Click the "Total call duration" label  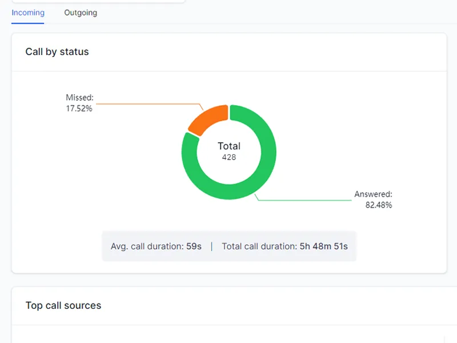pos(259,246)
